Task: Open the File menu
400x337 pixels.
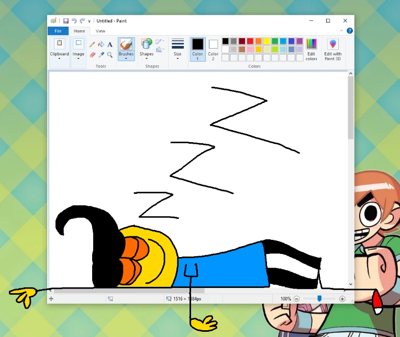Action: click(x=58, y=31)
